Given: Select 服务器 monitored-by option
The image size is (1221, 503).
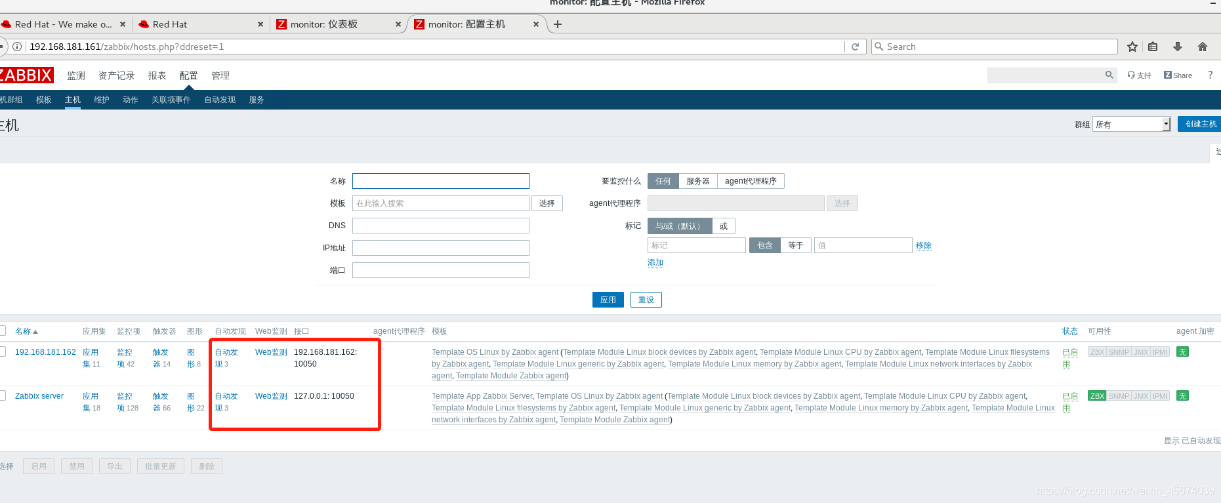Looking at the screenshot, I should [x=698, y=181].
